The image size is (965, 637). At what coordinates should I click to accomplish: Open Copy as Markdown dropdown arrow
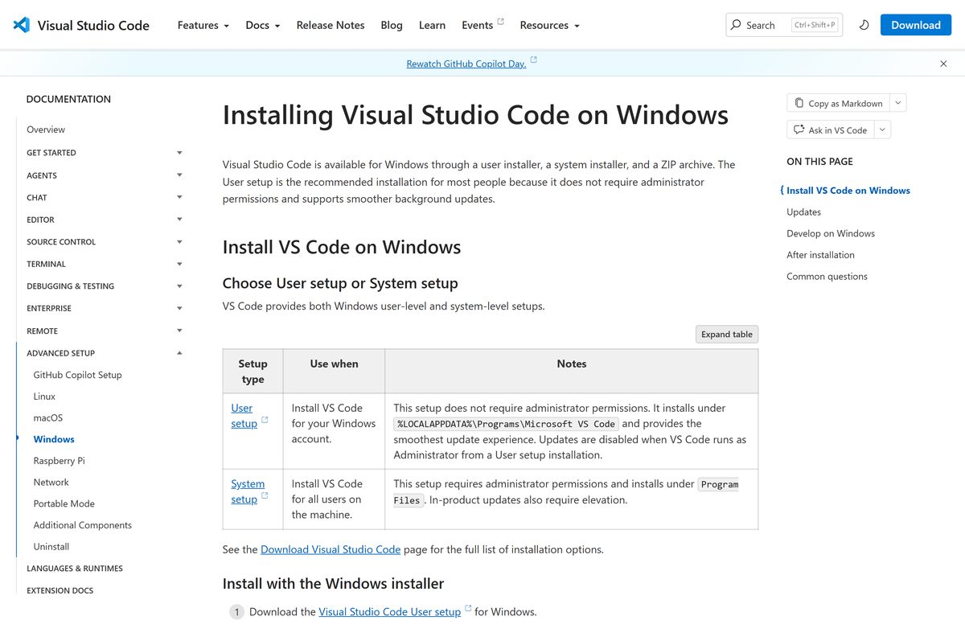click(899, 103)
